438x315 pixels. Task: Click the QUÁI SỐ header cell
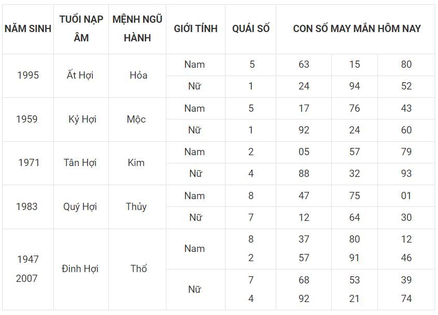click(250, 29)
